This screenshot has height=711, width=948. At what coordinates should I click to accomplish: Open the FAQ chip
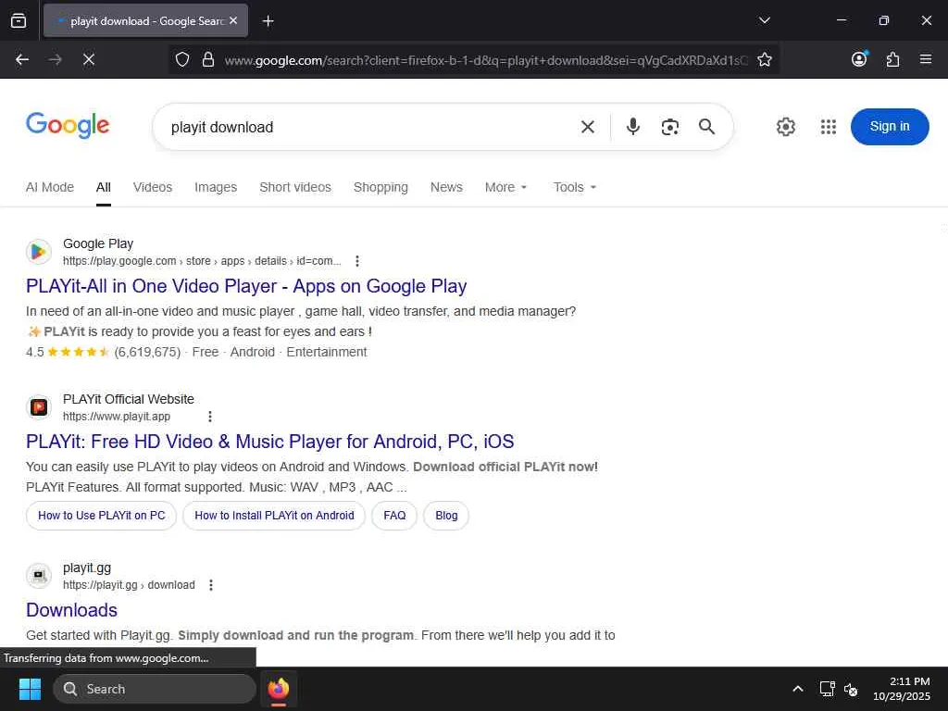394,516
